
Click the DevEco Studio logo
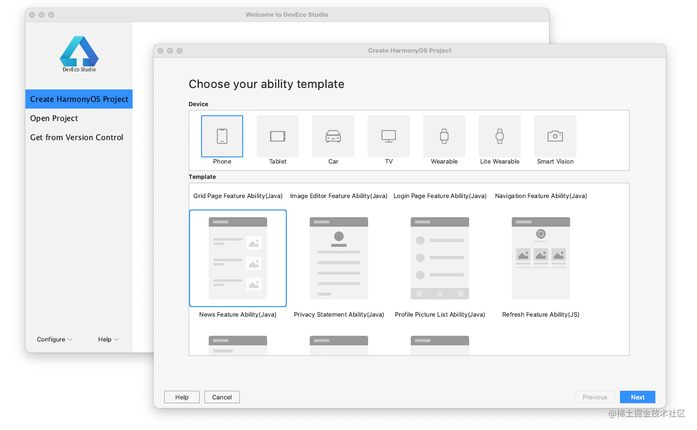(x=79, y=54)
